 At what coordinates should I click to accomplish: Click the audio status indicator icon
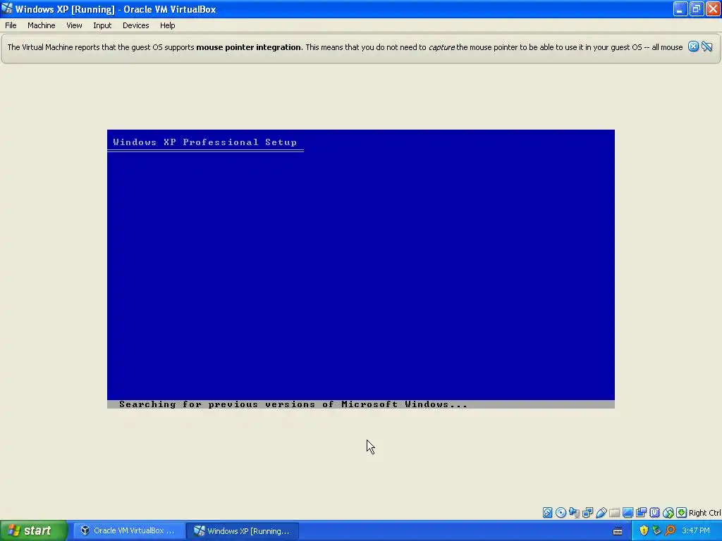click(574, 513)
